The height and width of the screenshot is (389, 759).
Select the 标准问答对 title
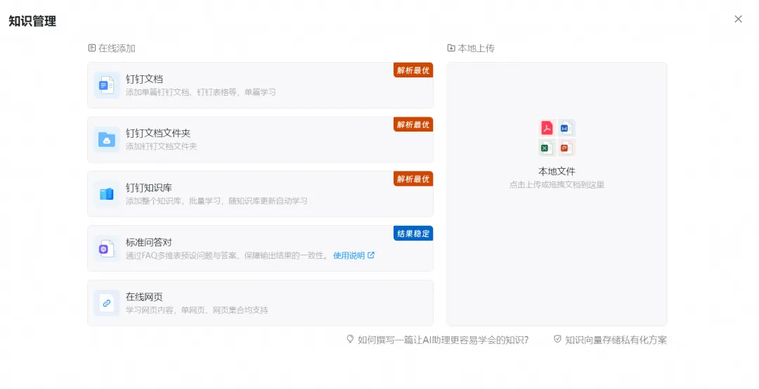coord(149,242)
